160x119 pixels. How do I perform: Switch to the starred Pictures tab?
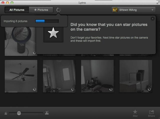click(41, 10)
